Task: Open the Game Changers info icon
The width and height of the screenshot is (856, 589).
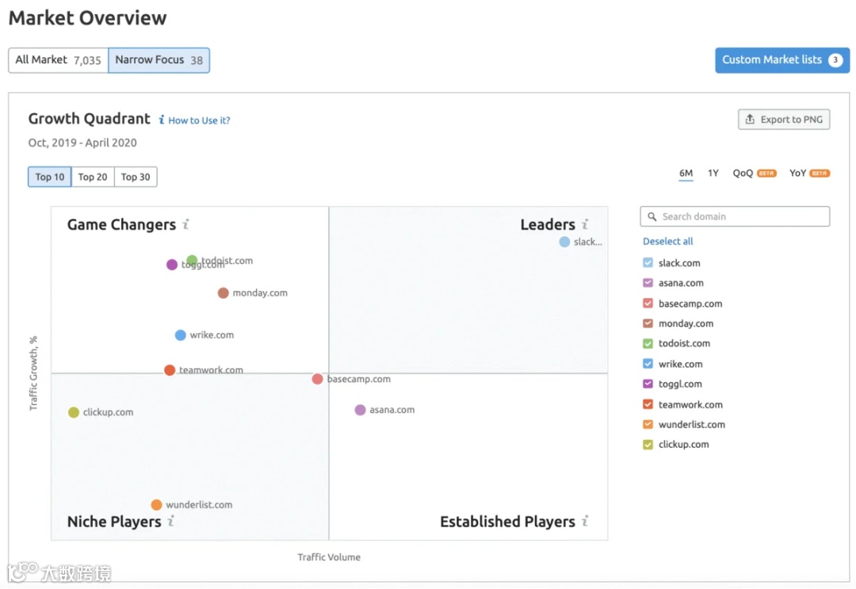Action: point(185,224)
